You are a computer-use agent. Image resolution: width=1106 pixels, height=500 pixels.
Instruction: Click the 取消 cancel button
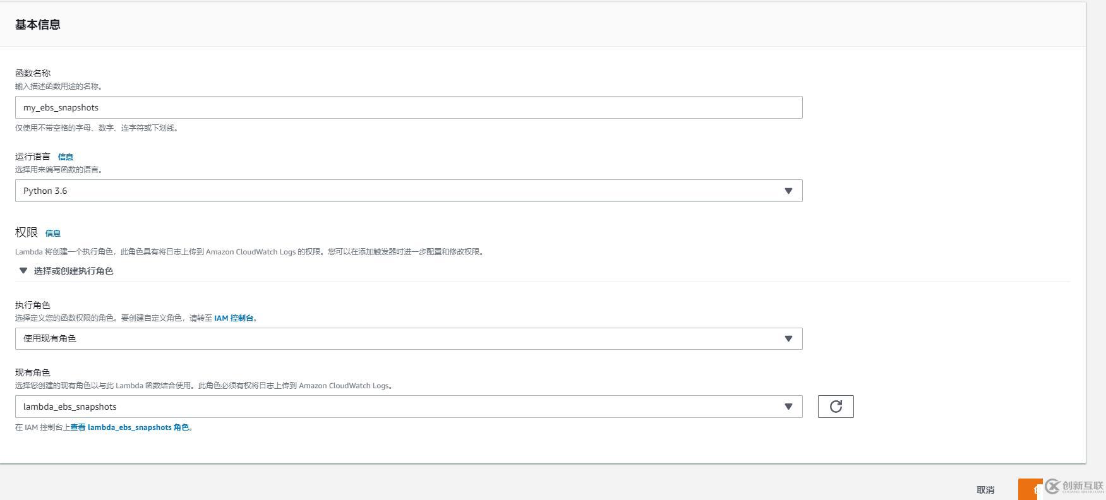pyautogui.click(x=985, y=489)
